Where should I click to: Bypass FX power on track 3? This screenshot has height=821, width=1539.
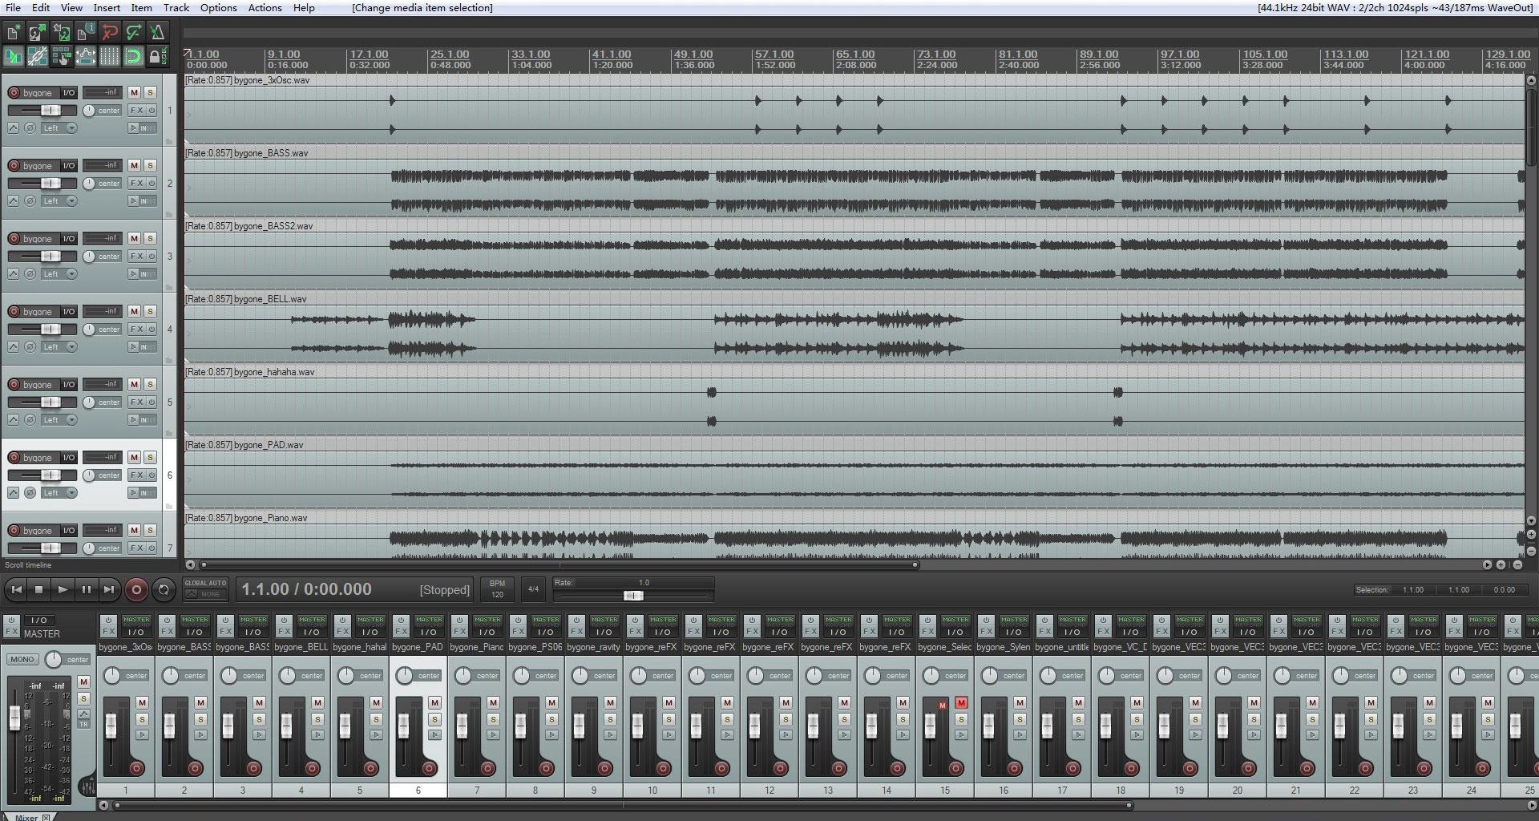pyautogui.click(x=151, y=257)
